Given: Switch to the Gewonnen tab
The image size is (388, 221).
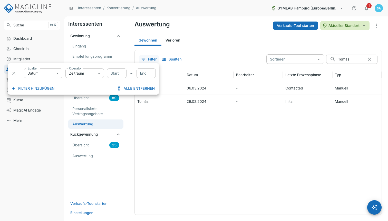Looking at the screenshot, I should (148, 40).
